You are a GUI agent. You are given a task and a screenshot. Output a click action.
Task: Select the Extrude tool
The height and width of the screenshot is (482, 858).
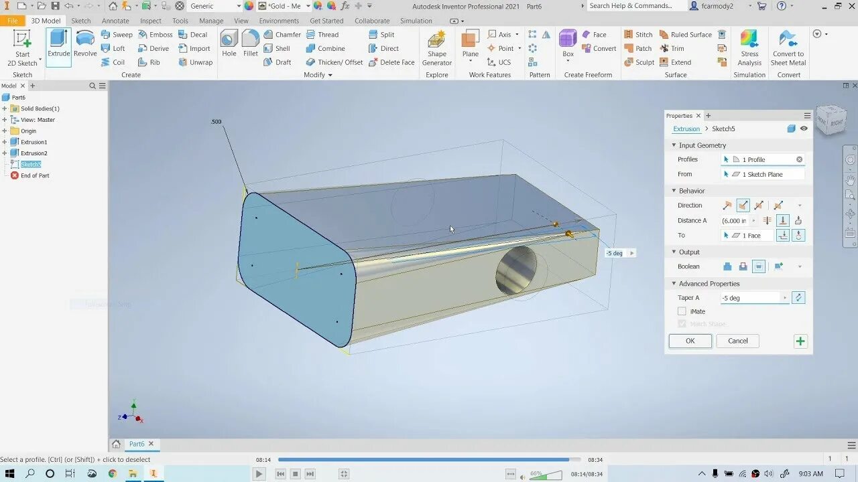click(x=58, y=47)
